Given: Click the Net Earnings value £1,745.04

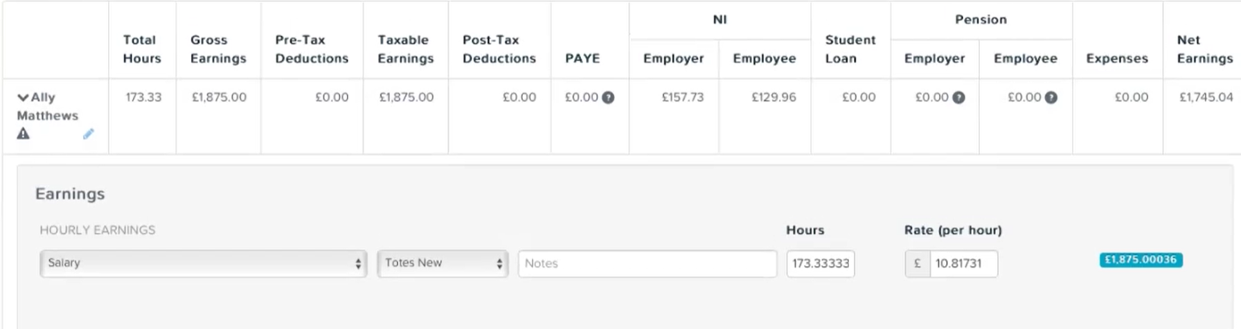Looking at the screenshot, I should (1206, 98).
